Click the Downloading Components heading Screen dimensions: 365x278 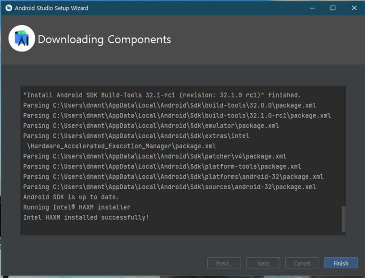click(x=104, y=40)
